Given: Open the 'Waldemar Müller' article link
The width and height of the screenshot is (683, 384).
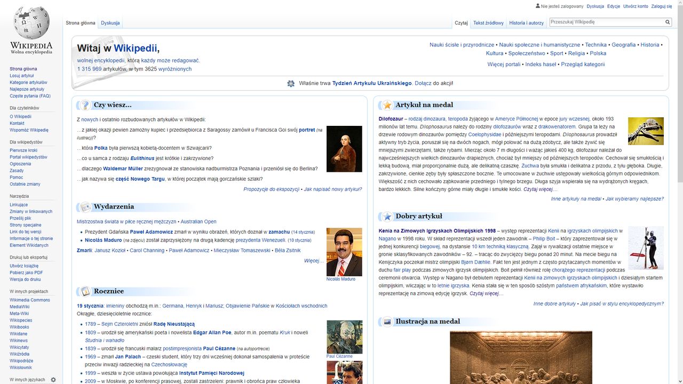Looking at the screenshot, I should tap(123, 169).
